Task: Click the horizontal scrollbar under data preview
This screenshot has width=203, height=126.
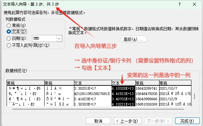Action: (98, 109)
